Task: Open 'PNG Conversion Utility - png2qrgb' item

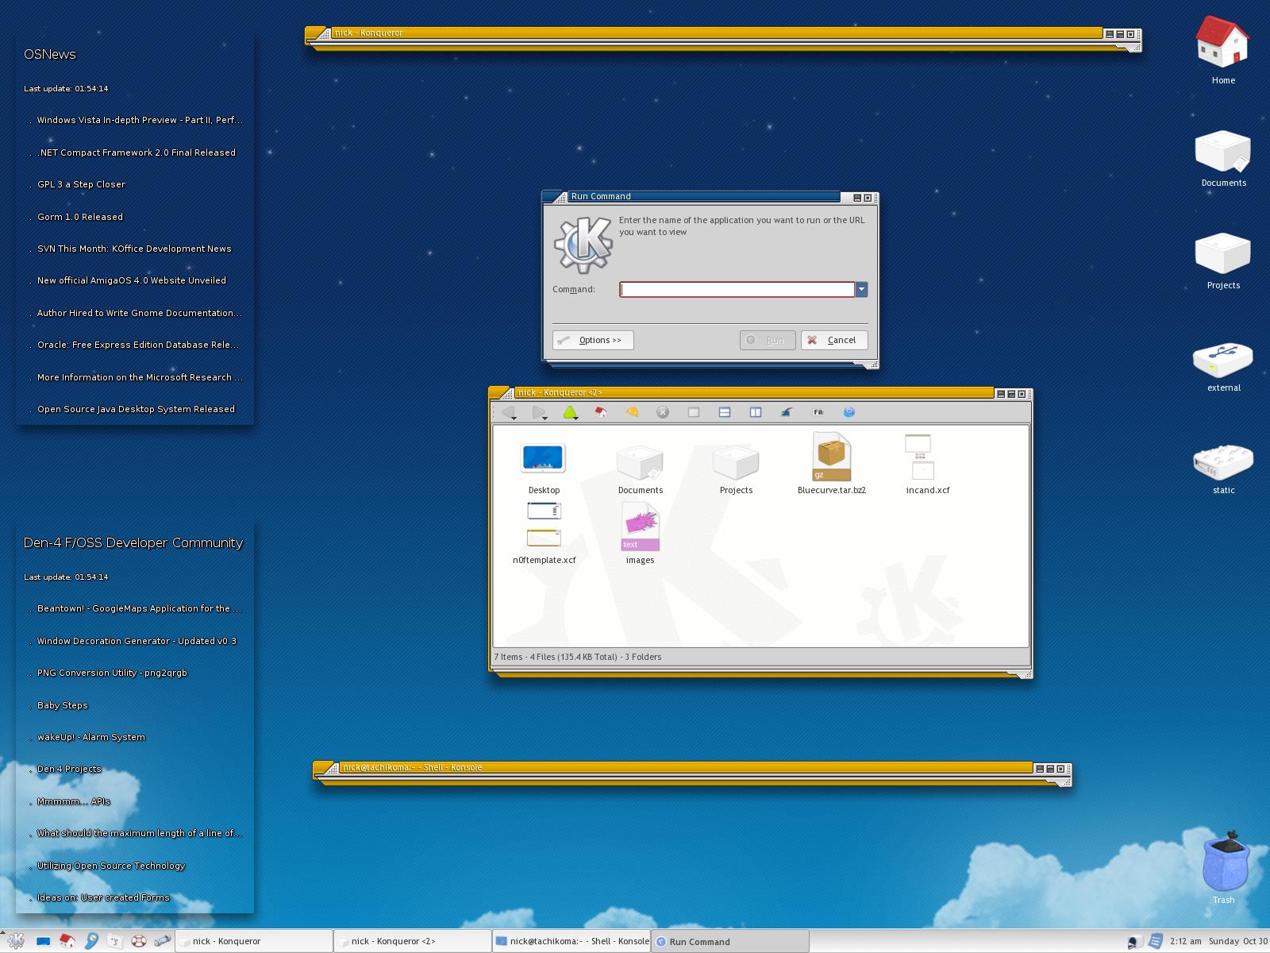Action: coord(112,673)
